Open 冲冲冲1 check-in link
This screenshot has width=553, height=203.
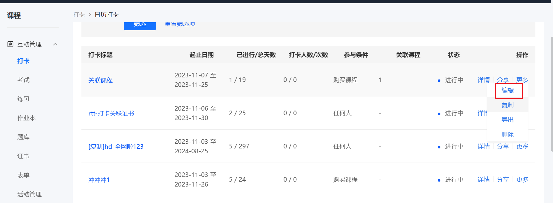pyautogui.click(x=99, y=180)
